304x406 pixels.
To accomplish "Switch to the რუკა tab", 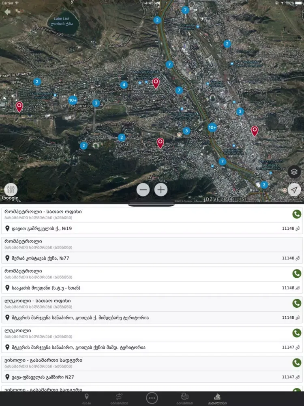I will (87, 399).
